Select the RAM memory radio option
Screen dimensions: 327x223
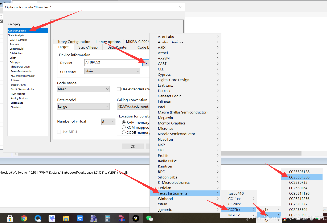[124, 122]
